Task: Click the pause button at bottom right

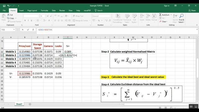Action: pyautogui.click(x=191, y=106)
